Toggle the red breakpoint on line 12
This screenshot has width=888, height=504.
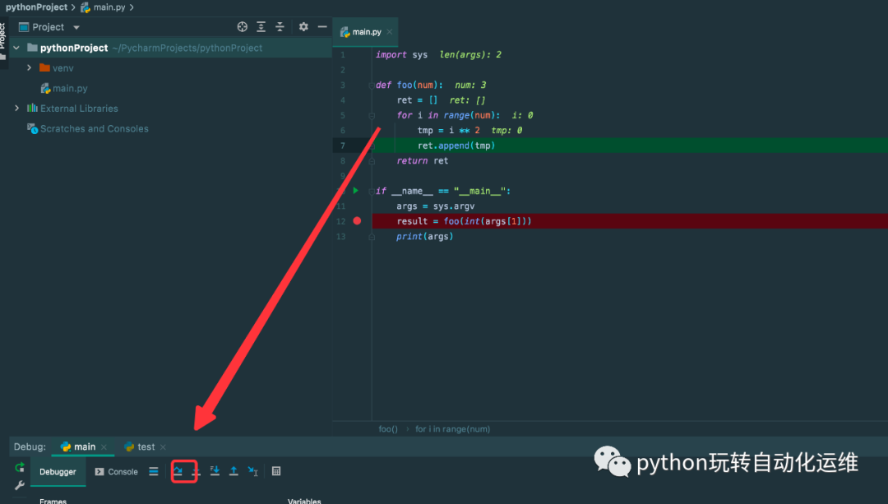tap(357, 221)
